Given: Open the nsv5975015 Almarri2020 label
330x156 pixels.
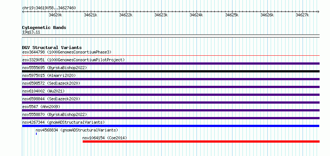Looking at the screenshot, I should coord(49,75).
